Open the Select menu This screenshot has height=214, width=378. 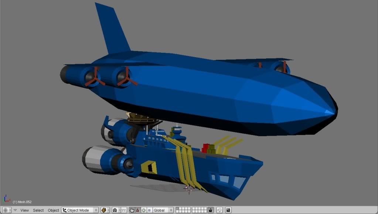coord(38,210)
